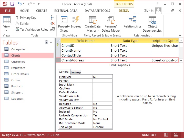Click the Unicode Compression value Yes

(x=102, y=115)
